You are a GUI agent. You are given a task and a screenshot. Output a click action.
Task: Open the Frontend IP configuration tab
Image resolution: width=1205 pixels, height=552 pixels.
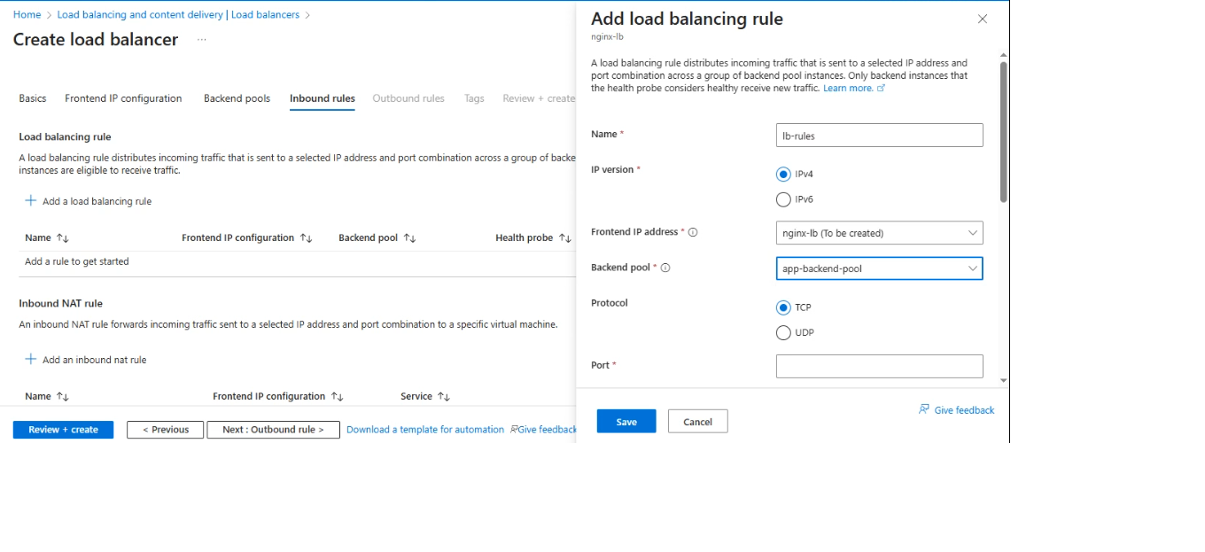point(123,98)
